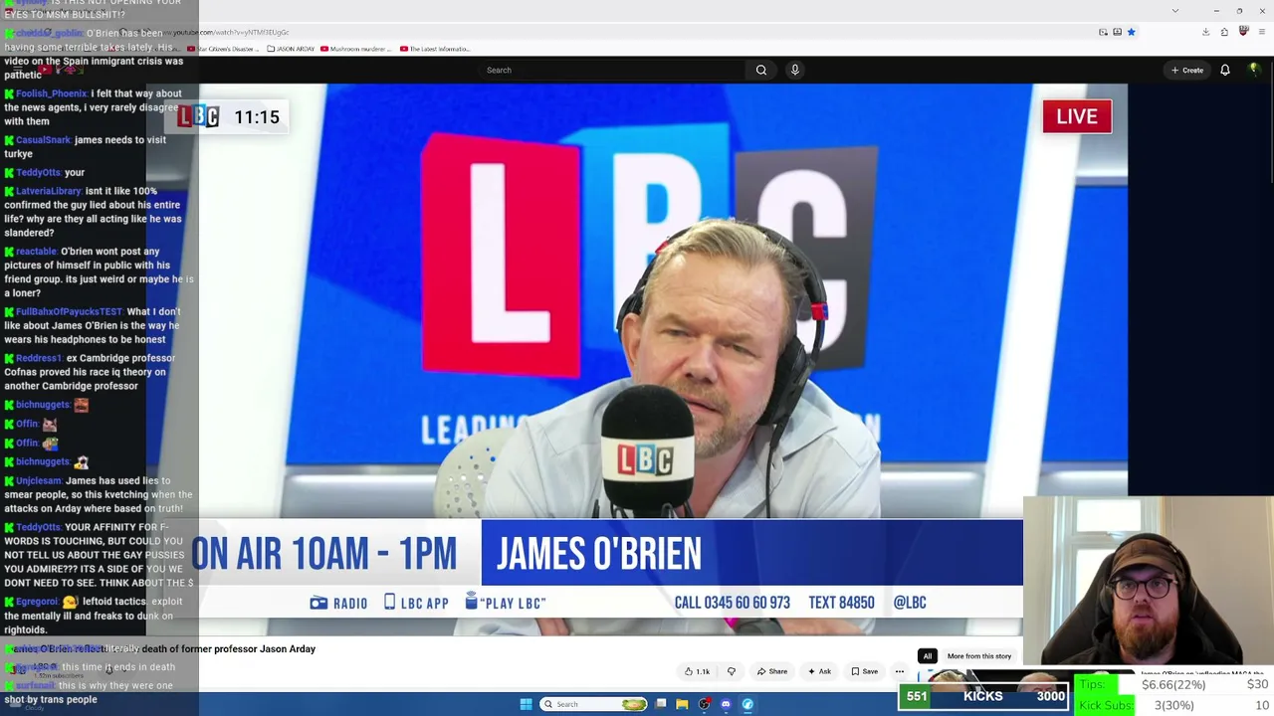Click the Windows taskbar search box
The image size is (1274, 716).
(593, 704)
